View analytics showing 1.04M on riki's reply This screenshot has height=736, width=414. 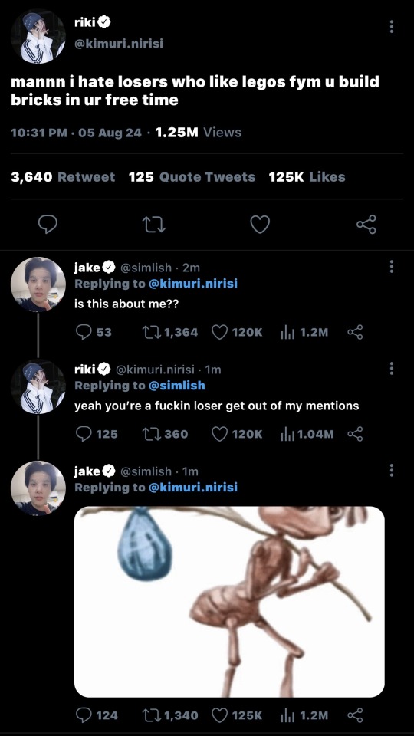pos(307,434)
